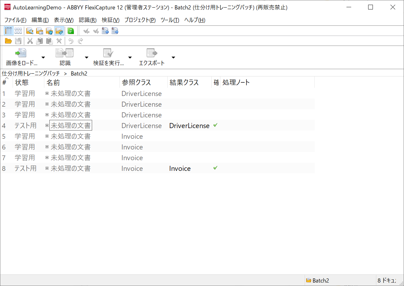
Task: Click the left-arrow checkmark icon
Action: pos(86,31)
